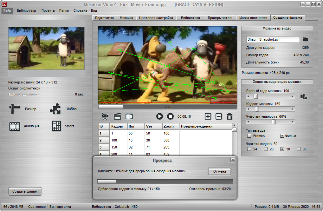
Task: Click the Кадров мозаики slider thumb
Action: 257,109
